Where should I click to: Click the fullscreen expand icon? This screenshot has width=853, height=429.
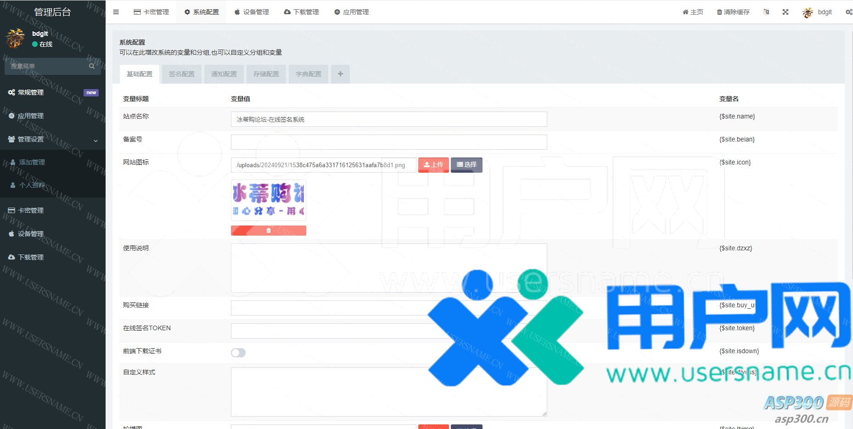pos(786,12)
